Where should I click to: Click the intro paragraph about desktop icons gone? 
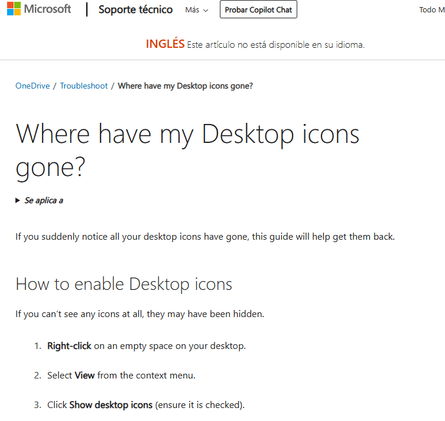click(204, 237)
